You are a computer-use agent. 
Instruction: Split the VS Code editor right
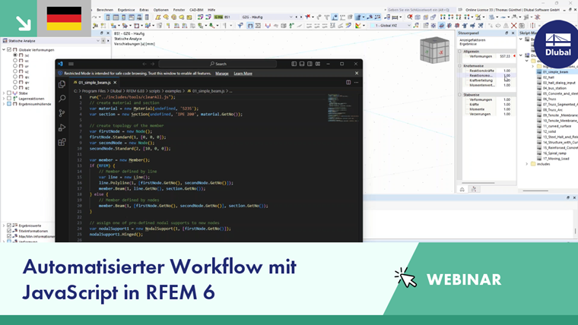point(348,83)
